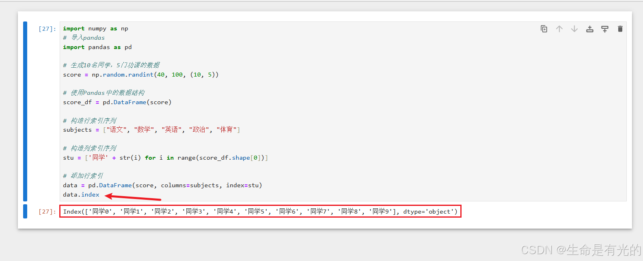Image resolution: width=643 pixels, height=261 pixels.
Task: Insert a cell above this one
Action: click(x=590, y=29)
